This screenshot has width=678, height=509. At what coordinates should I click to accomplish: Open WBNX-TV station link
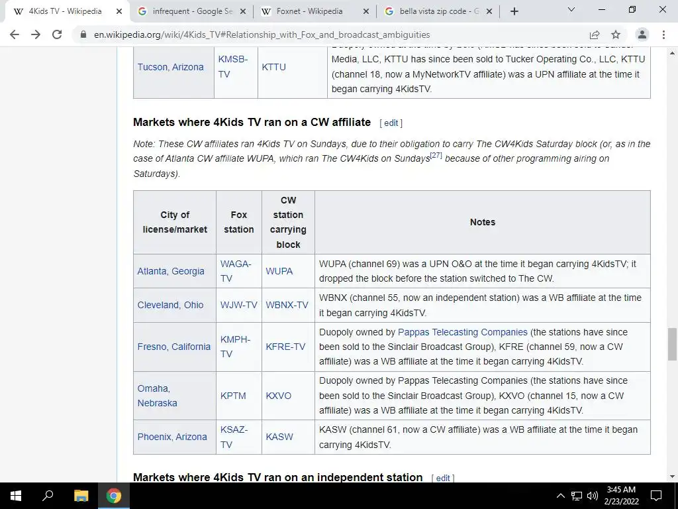tap(287, 305)
